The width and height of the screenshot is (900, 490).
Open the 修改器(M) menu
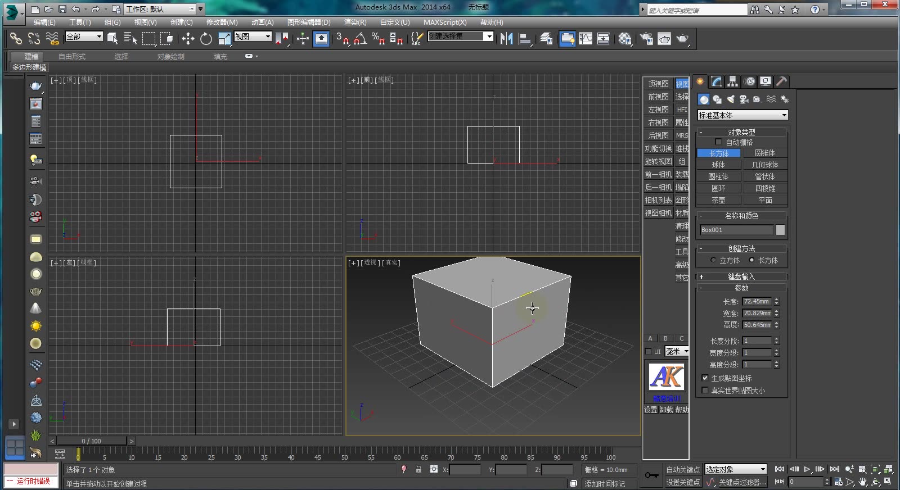(222, 22)
